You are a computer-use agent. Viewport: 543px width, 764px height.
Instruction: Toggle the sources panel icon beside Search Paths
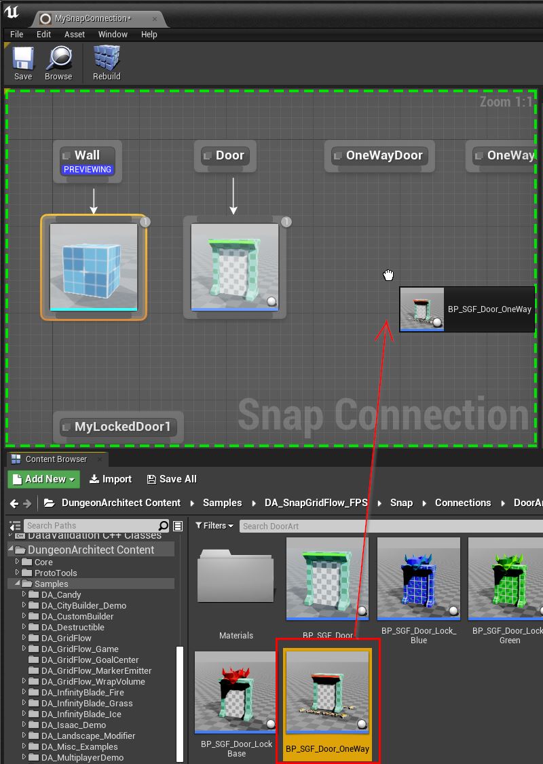(15, 526)
